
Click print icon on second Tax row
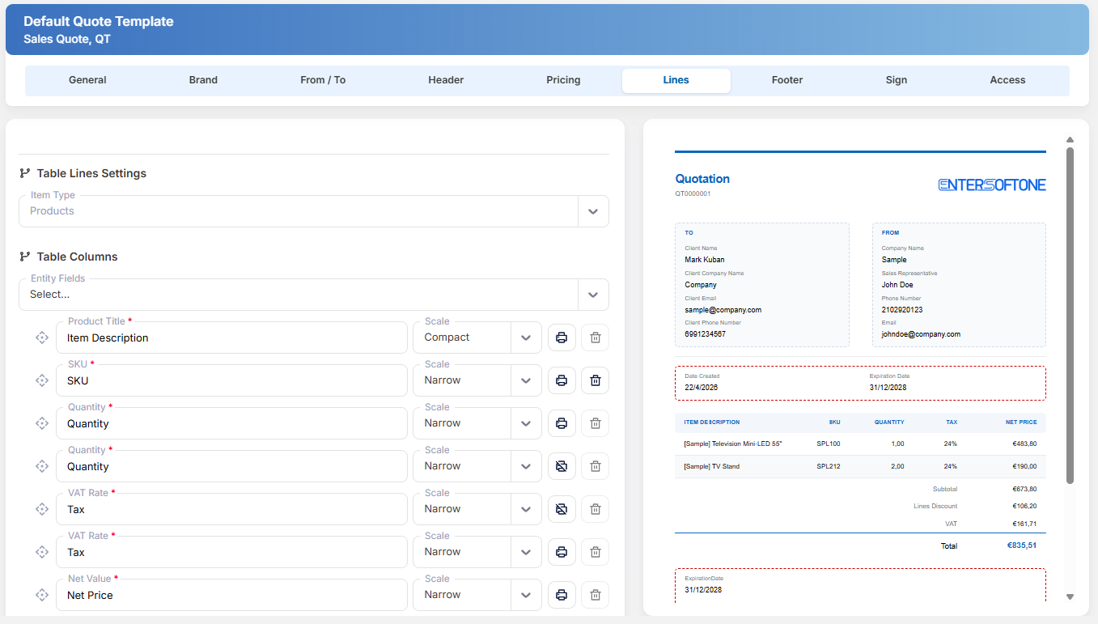[x=562, y=552]
